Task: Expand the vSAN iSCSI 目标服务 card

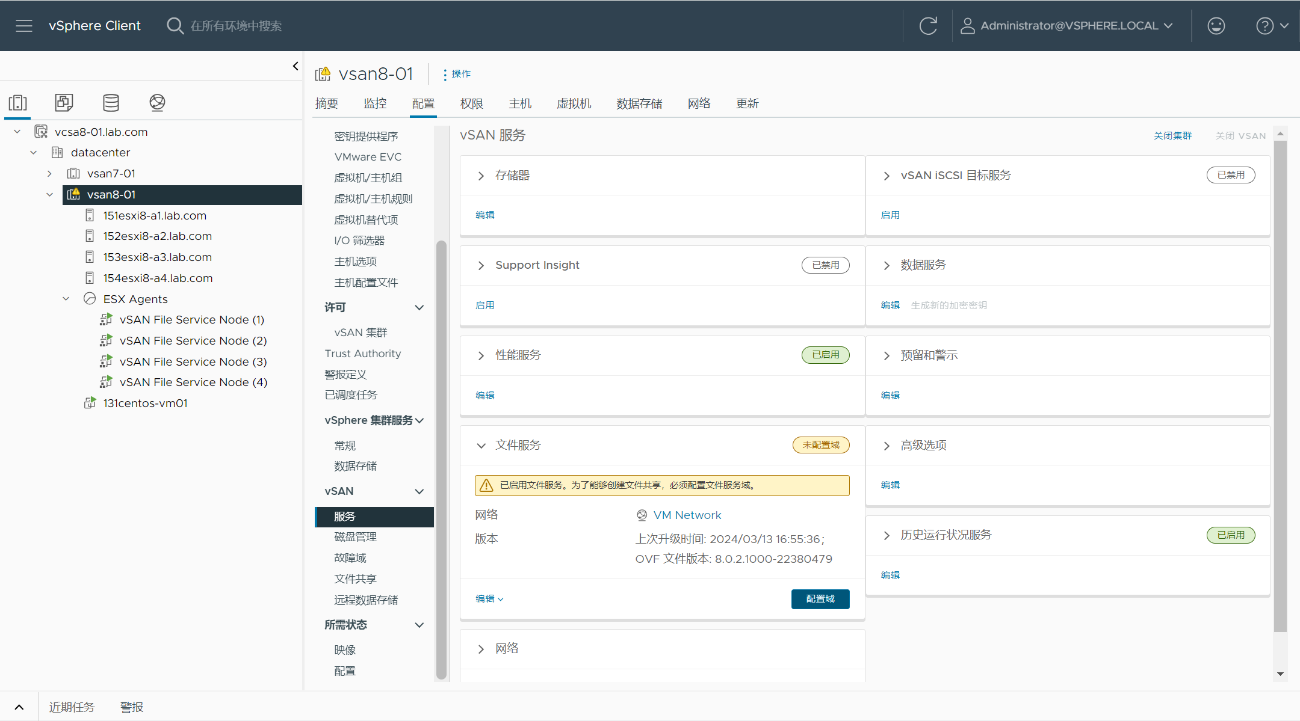Action: coord(887,176)
